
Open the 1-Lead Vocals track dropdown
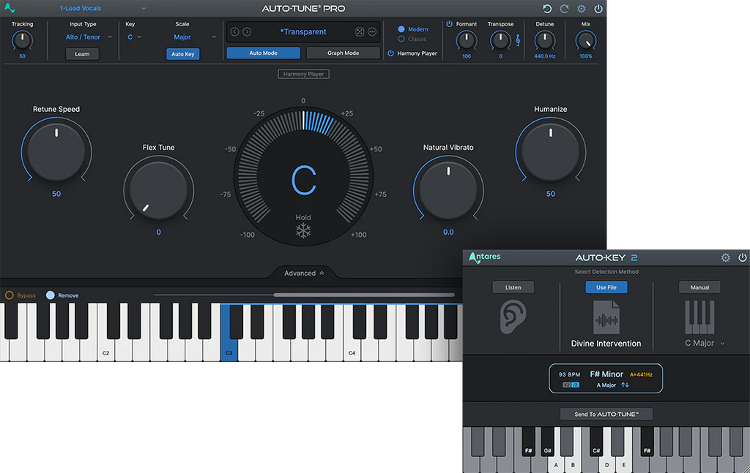point(103,8)
